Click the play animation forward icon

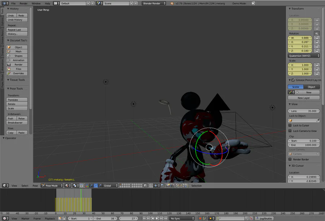click(x=157, y=218)
